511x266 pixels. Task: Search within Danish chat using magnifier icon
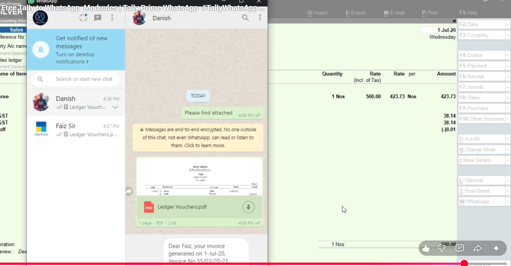point(245,18)
